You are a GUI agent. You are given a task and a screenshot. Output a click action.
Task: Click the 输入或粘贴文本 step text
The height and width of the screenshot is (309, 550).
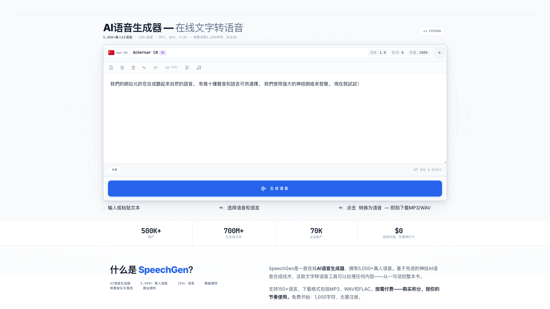point(124,208)
